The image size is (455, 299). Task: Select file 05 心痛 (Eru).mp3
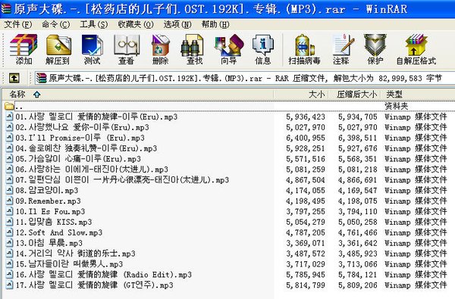[x=78, y=158]
